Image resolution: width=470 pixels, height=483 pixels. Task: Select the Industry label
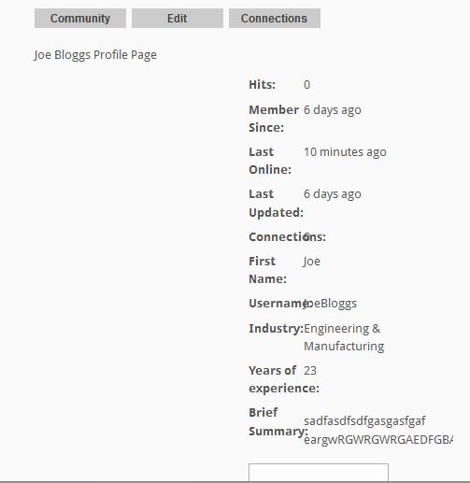pyautogui.click(x=276, y=329)
